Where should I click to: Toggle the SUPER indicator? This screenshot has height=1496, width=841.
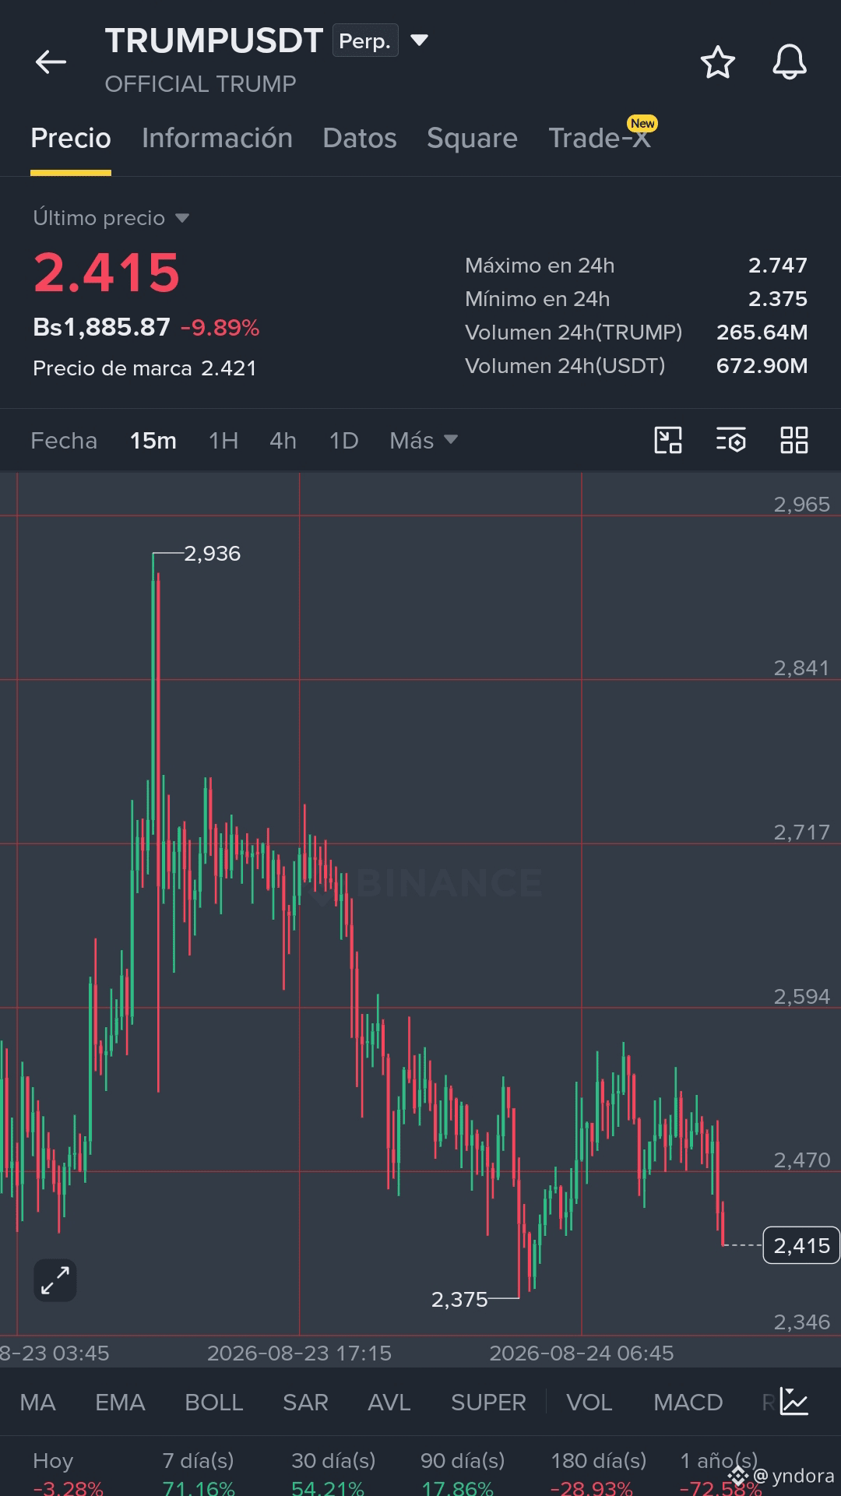tap(488, 1403)
